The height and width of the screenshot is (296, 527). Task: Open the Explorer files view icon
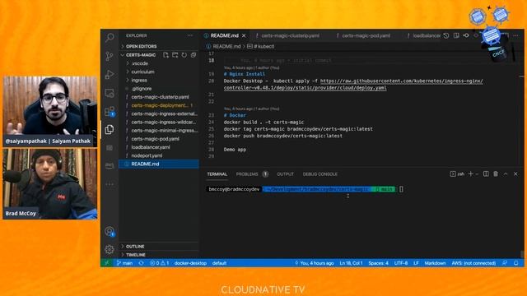click(110, 130)
